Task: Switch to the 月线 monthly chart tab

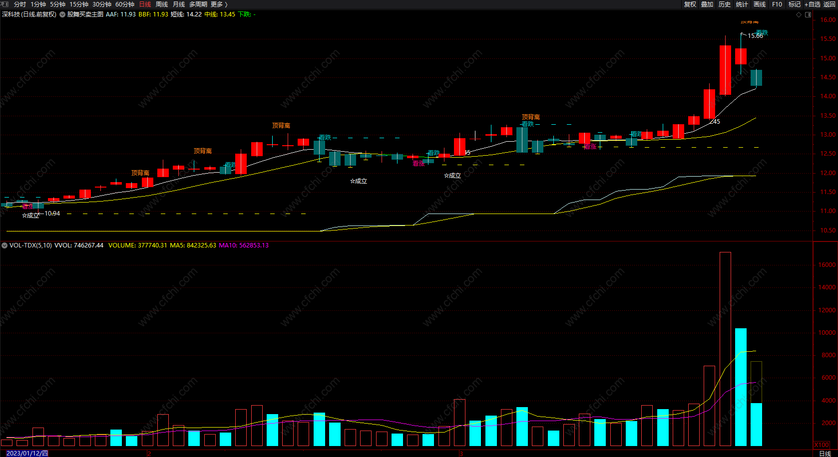Action: pos(179,4)
